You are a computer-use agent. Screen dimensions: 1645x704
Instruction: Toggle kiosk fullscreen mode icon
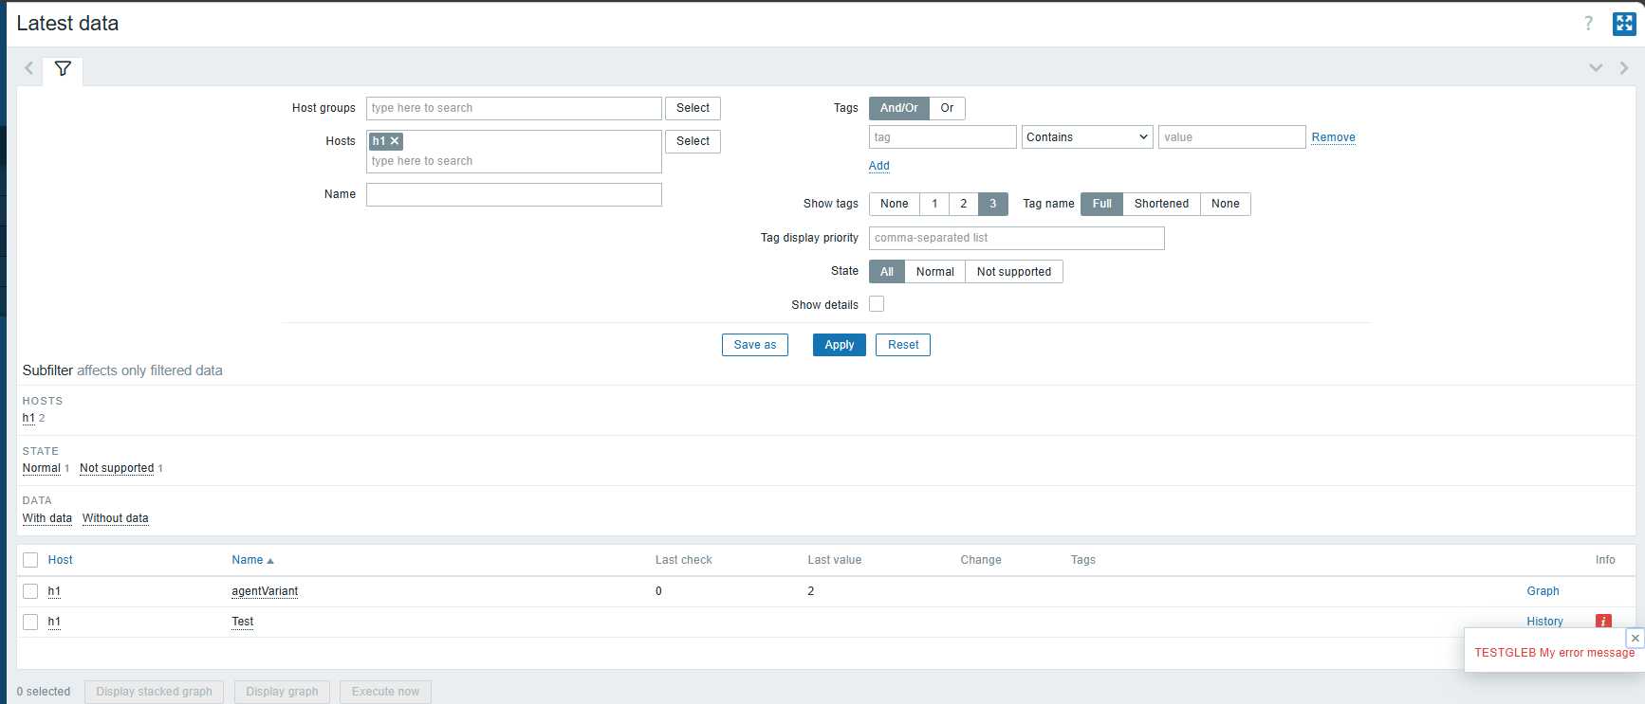(x=1624, y=24)
